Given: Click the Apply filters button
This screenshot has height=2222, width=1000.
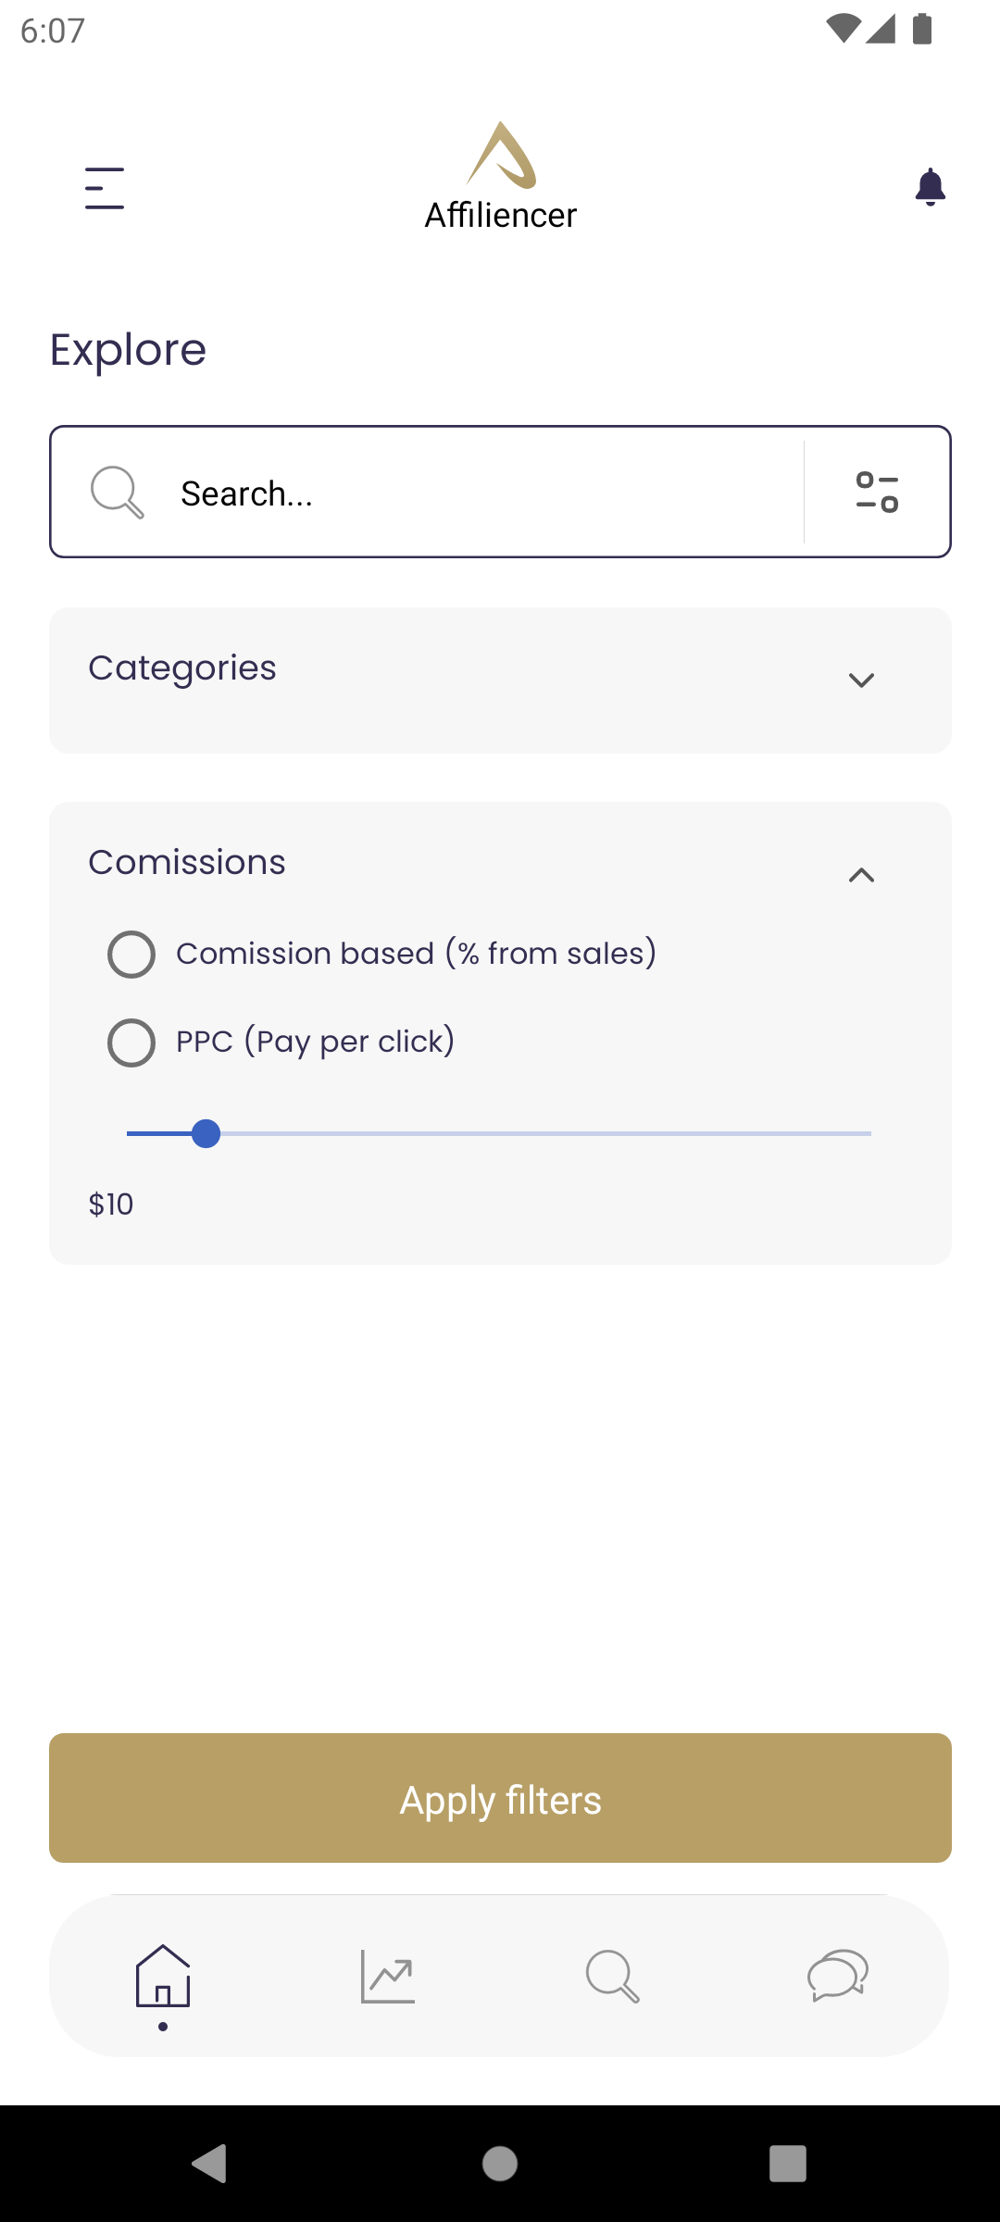Looking at the screenshot, I should pos(500,1798).
